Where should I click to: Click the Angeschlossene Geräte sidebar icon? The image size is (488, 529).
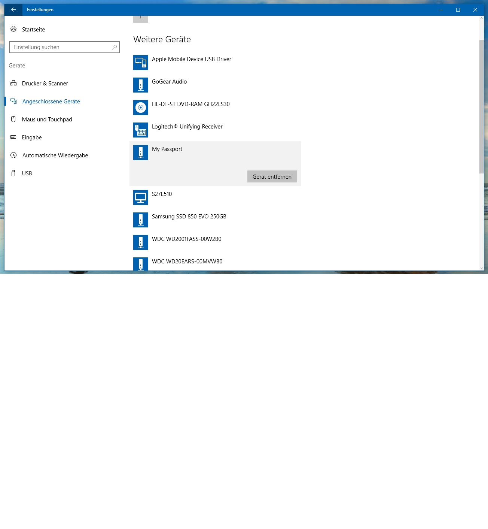pos(13,101)
